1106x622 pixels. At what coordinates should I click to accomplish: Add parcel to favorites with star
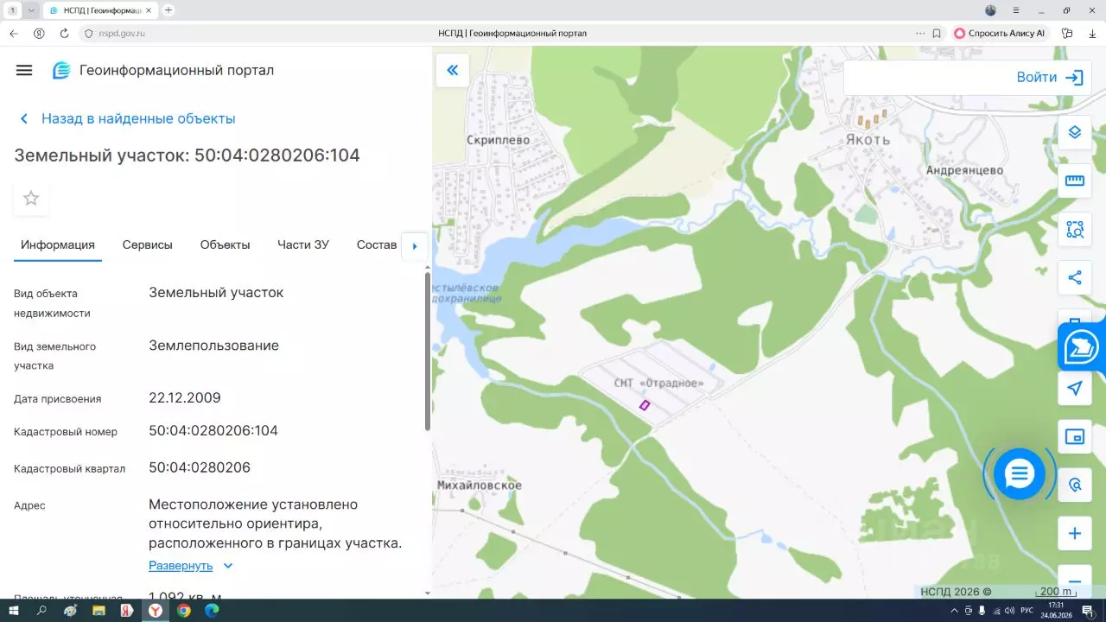pyautogui.click(x=31, y=199)
